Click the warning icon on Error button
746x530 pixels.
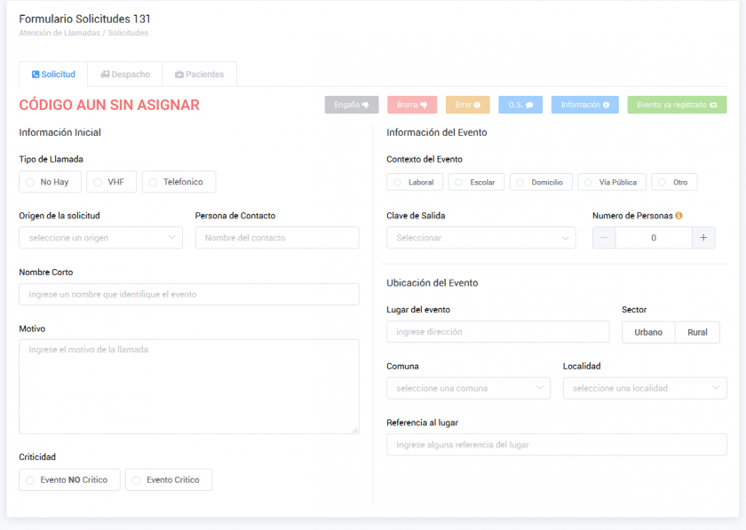(475, 105)
